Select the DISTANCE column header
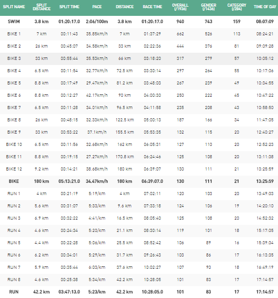 [125, 7]
